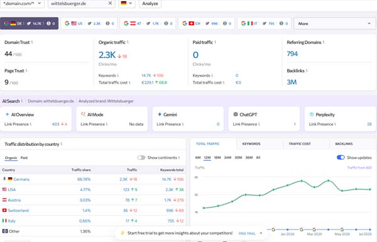Switch to the Backlinks chart tab
Screen dimensions: 377x242
344,144
